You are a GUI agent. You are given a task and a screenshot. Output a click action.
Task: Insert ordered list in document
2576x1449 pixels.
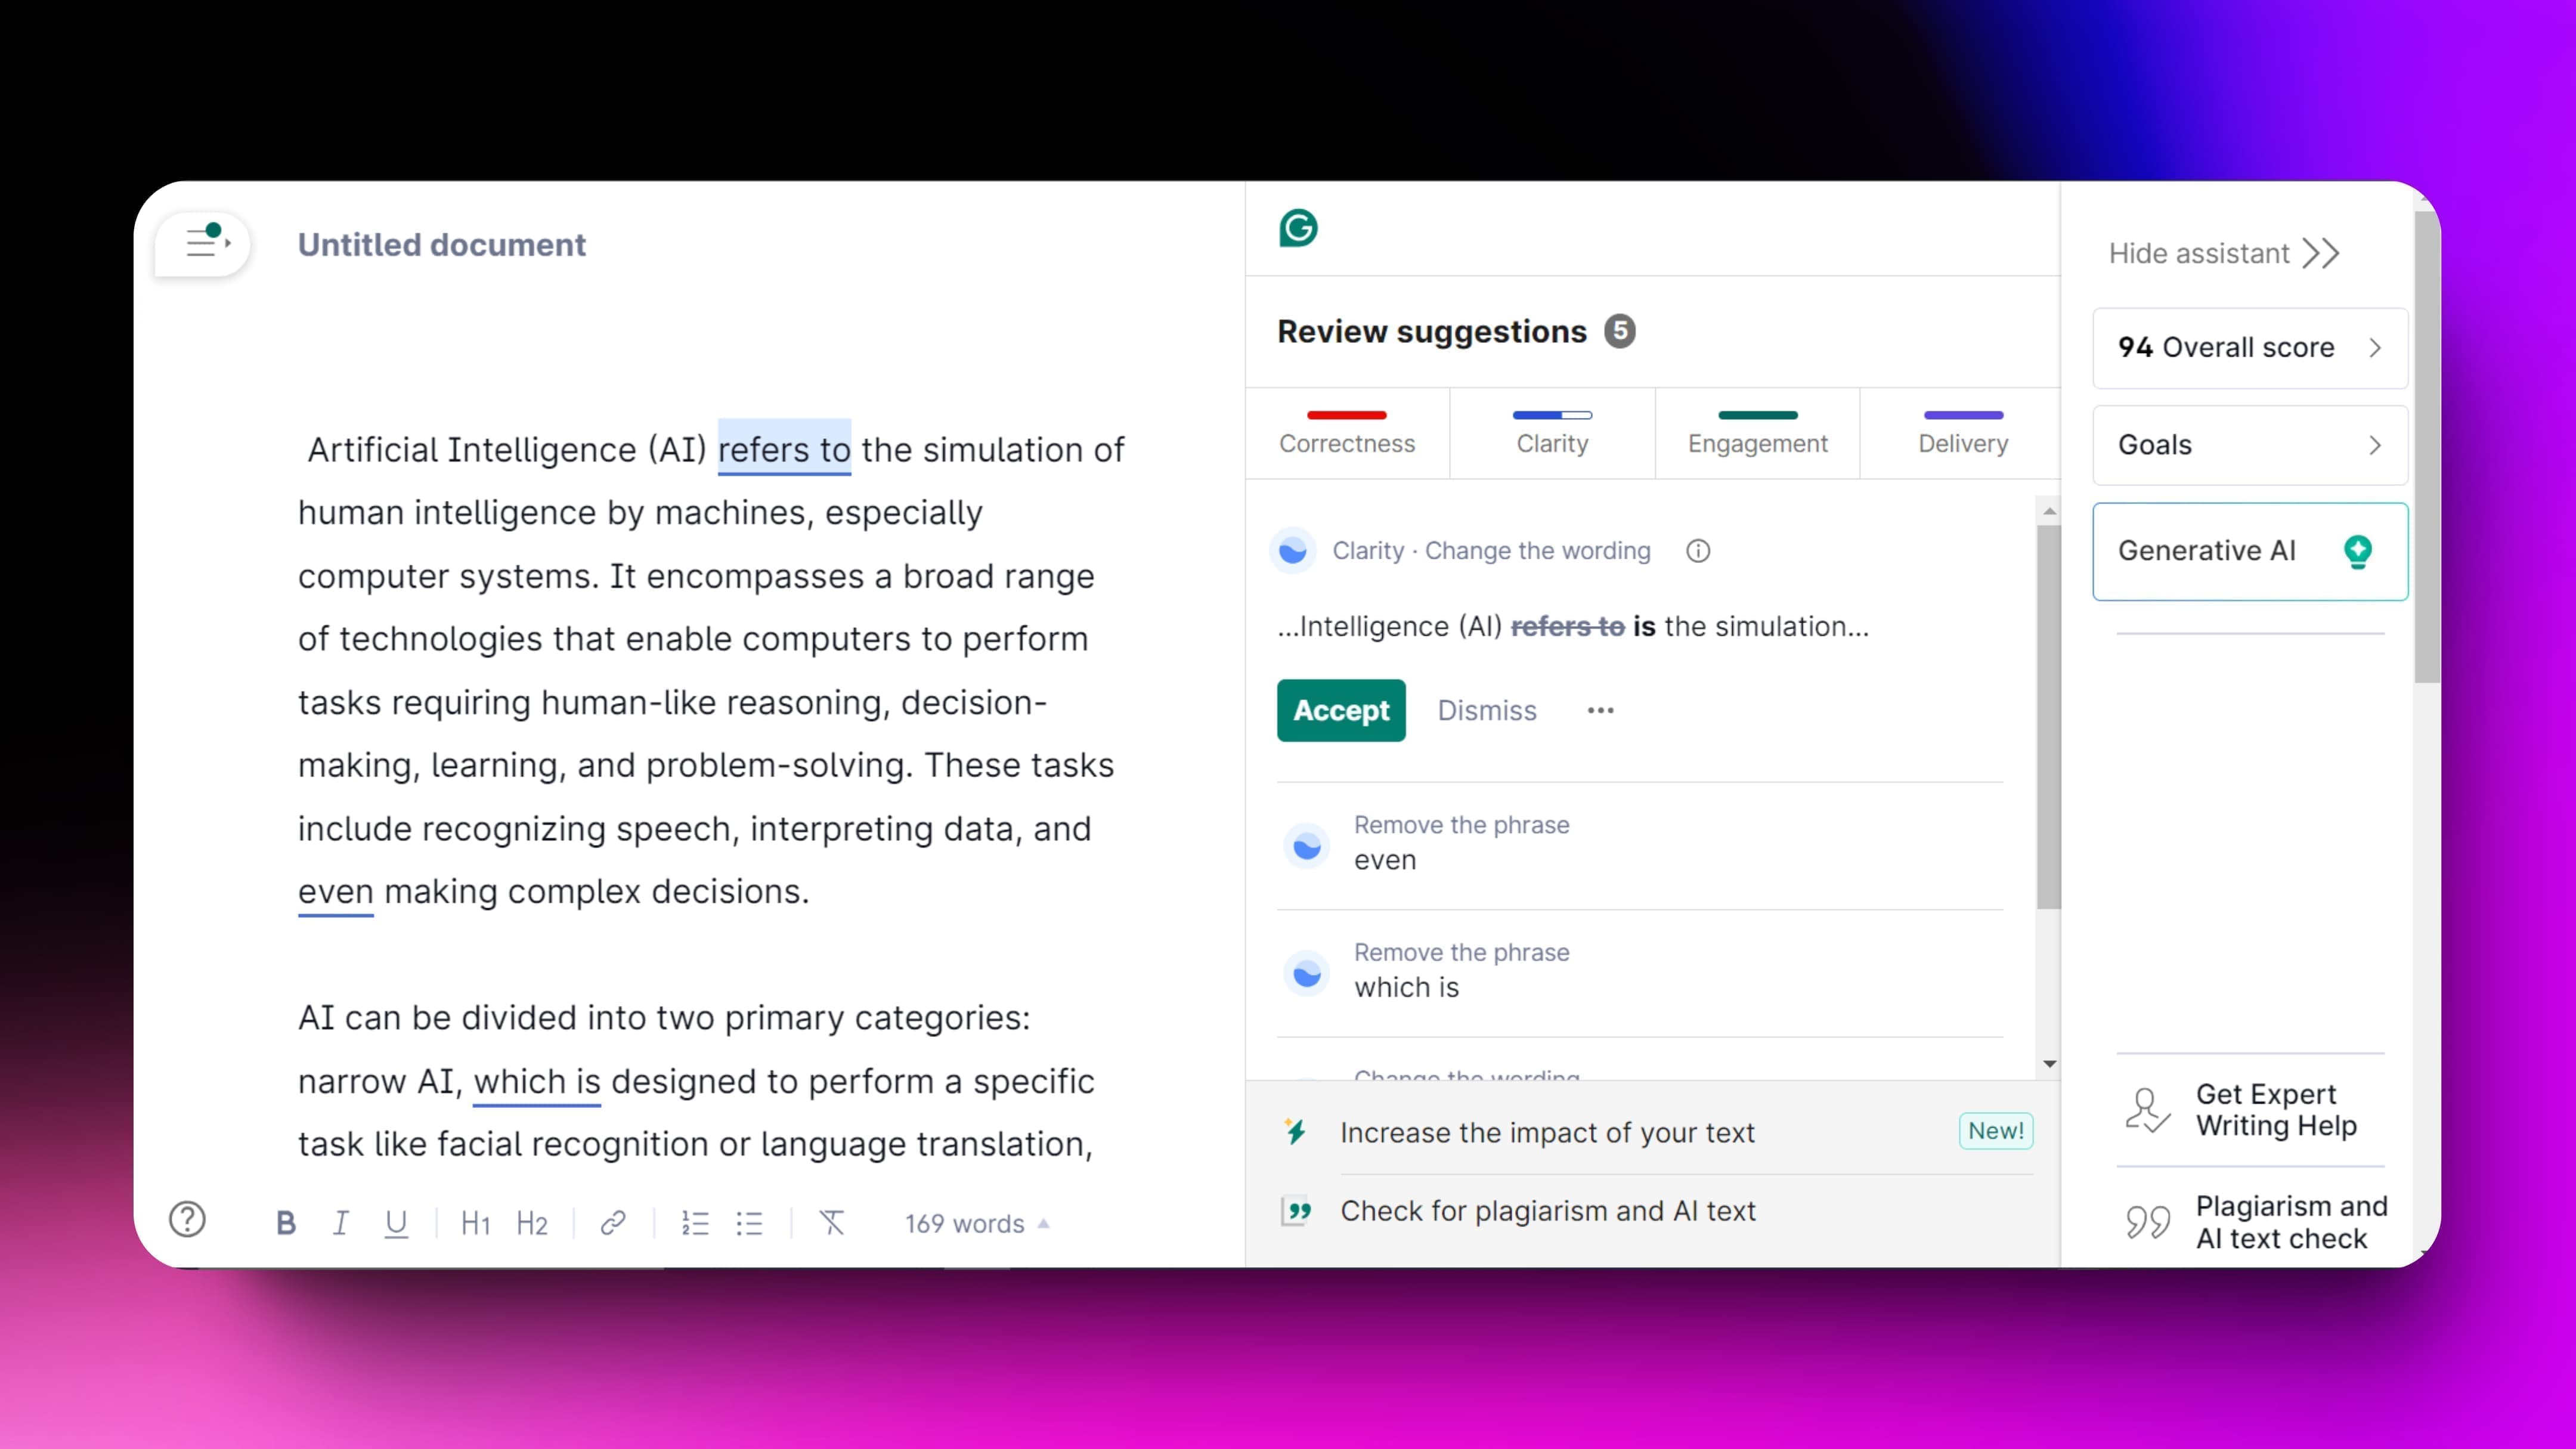point(699,1222)
